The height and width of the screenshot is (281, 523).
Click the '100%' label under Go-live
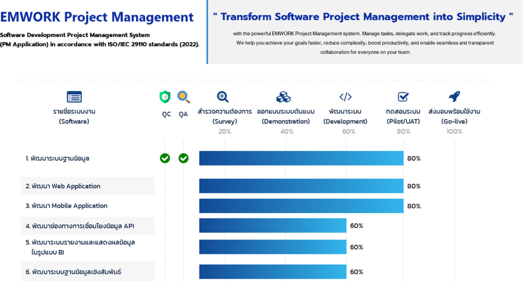click(x=455, y=131)
